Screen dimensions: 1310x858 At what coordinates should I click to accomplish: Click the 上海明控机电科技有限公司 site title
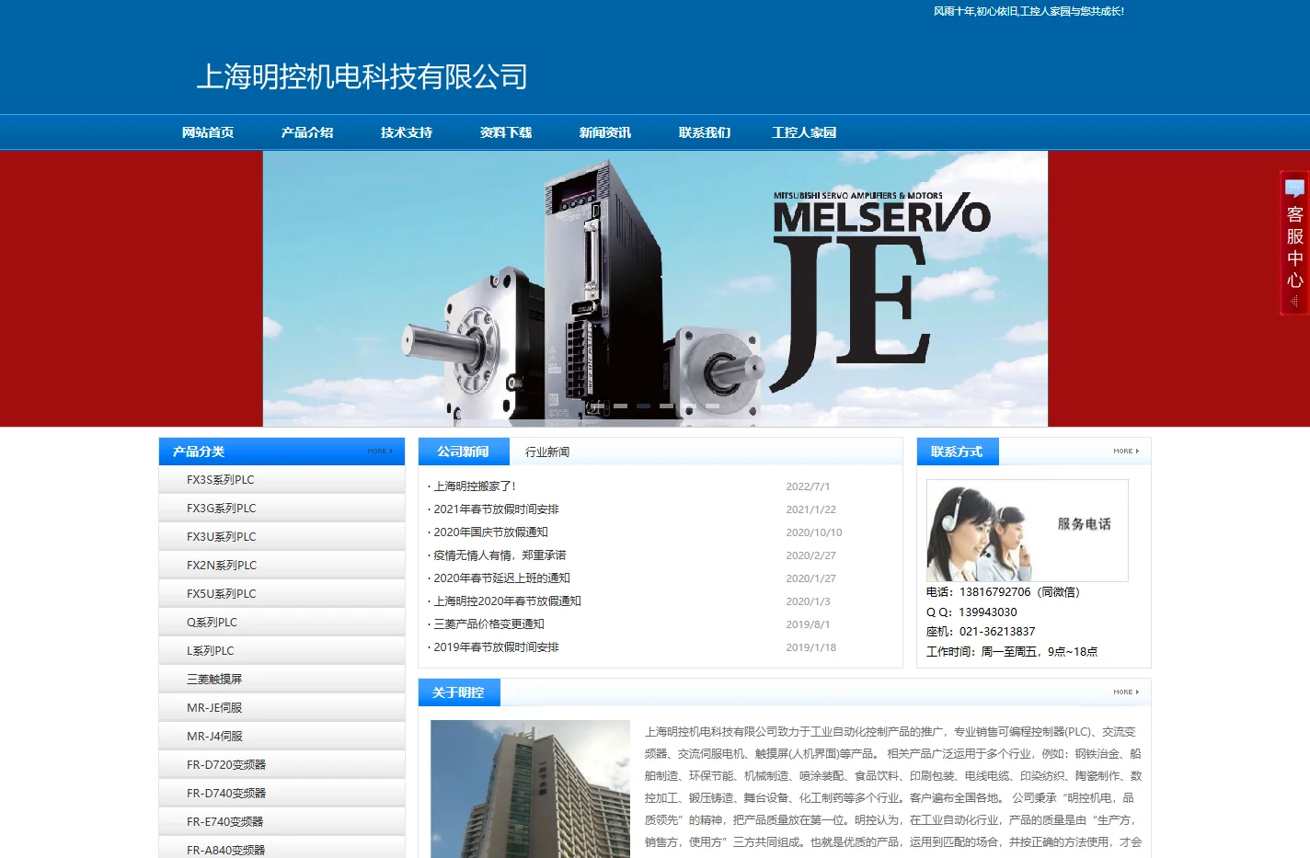point(362,76)
